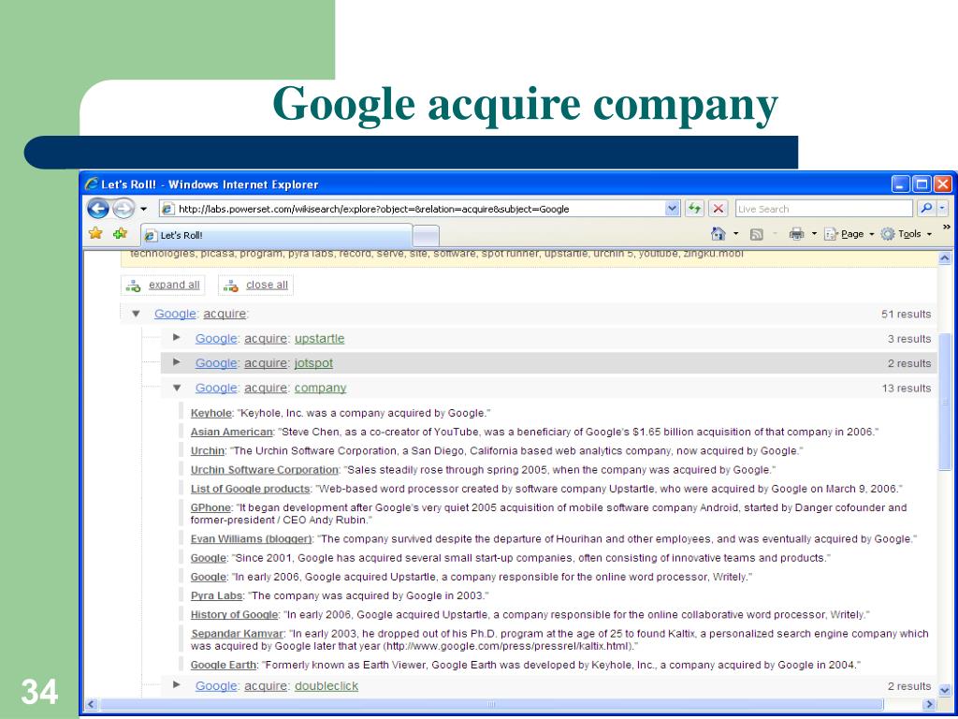Screen dimensions: 958x719
Task: Click the 51 results count text
Action: [906, 315]
